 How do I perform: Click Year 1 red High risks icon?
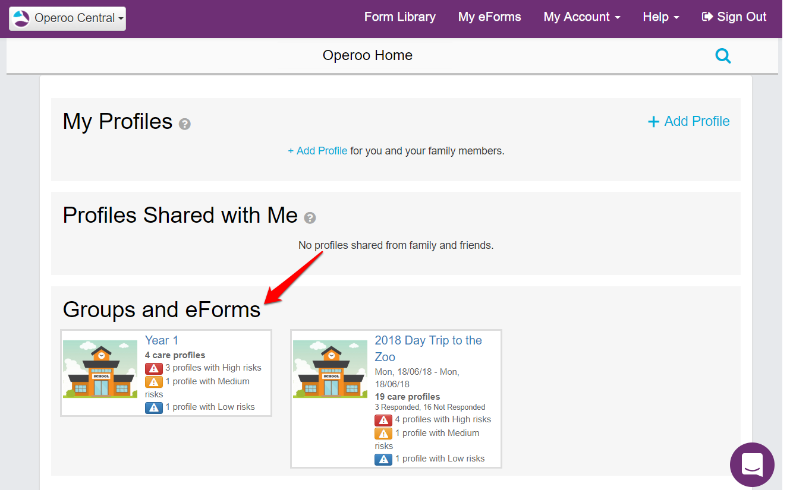[154, 368]
